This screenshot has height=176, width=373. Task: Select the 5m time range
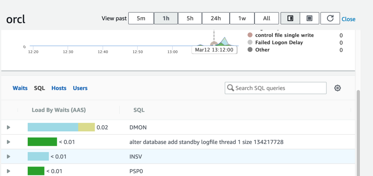tap(141, 18)
